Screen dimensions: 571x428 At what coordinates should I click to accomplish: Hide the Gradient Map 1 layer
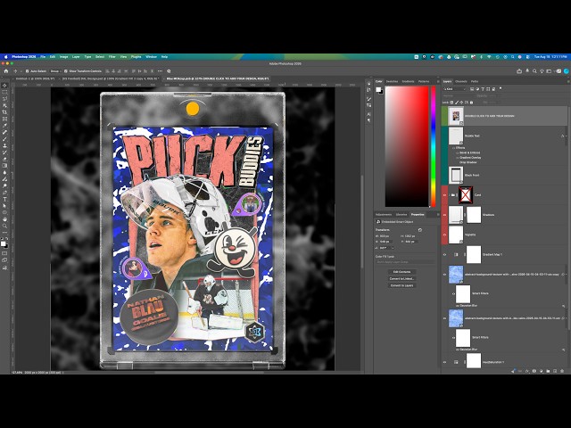coord(444,254)
